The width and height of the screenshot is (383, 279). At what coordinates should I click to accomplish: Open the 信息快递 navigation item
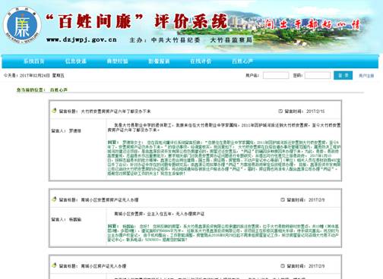[76, 61]
